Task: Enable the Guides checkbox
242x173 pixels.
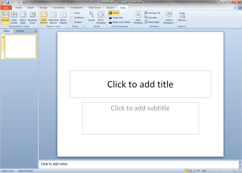Action: pyautogui.click(x=72, y=22)
